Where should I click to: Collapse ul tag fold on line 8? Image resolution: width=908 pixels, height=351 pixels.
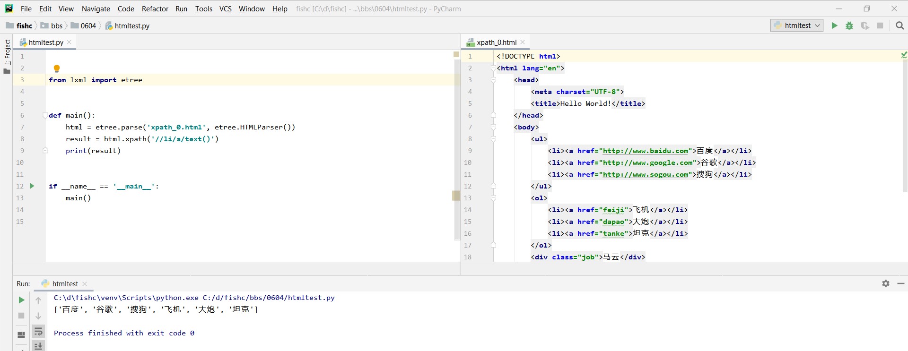pos(493,139)
